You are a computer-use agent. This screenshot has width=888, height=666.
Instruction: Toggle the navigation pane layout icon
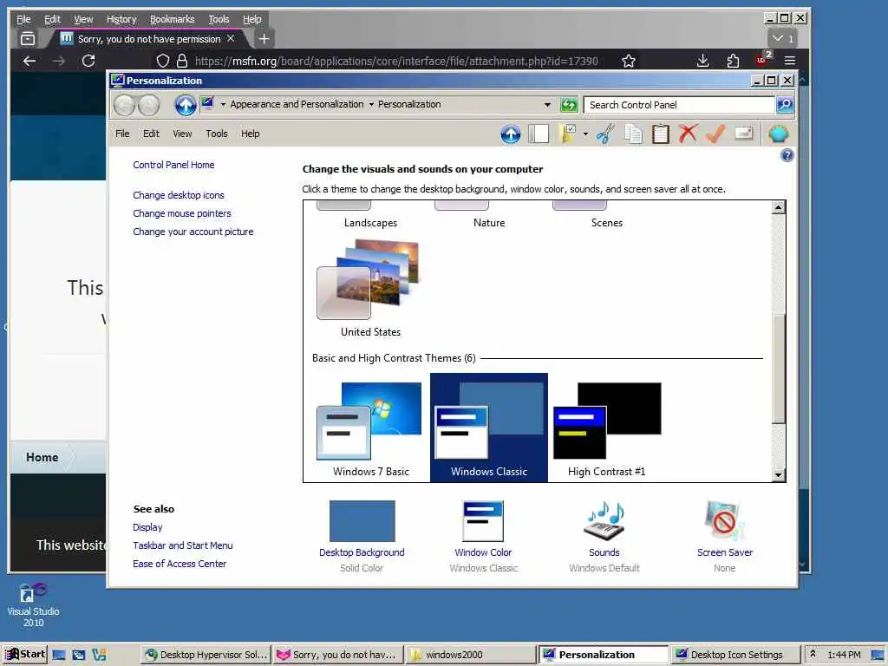(x=539, y=134)
